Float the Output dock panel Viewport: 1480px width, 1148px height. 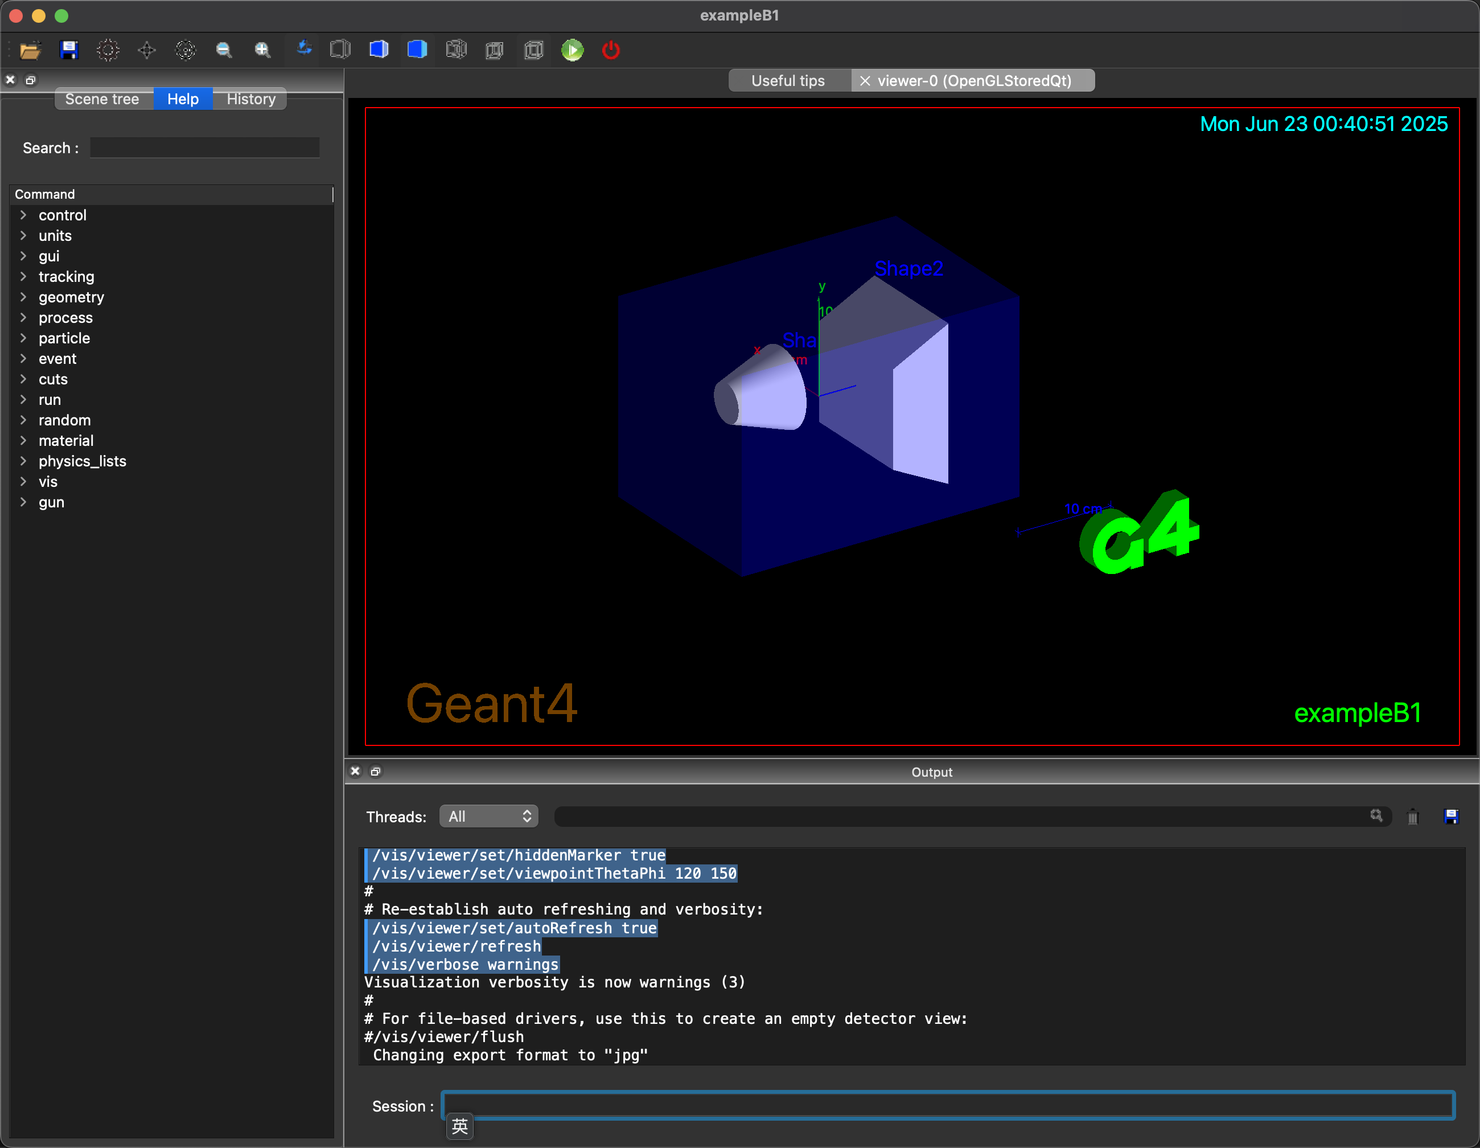point(376,772)
